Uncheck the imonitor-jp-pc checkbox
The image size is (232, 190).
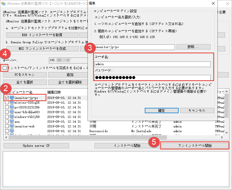[x=7, y=98]
